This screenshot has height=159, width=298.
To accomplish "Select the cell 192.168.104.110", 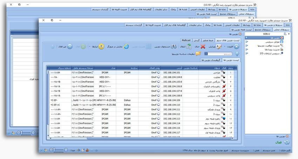I will pyautogui.click(x=172, y=105).
